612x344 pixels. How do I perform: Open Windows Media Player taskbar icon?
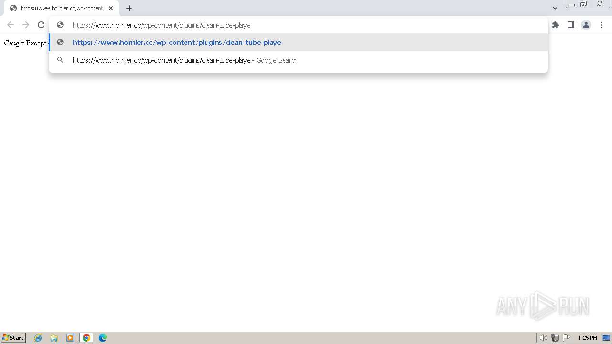[x=70, y=338]
